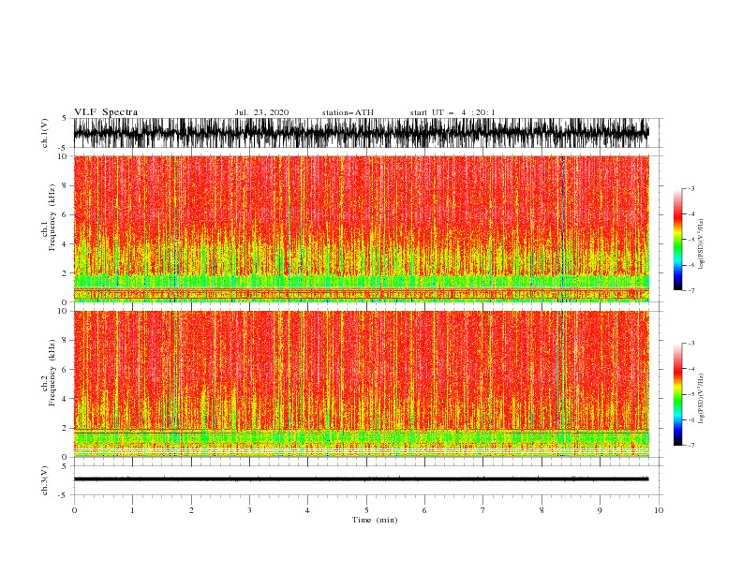
Task: Click the ch.2 "Frequency (kHz)" axis label
Action: pyautogui.click(x=52, y=373)
